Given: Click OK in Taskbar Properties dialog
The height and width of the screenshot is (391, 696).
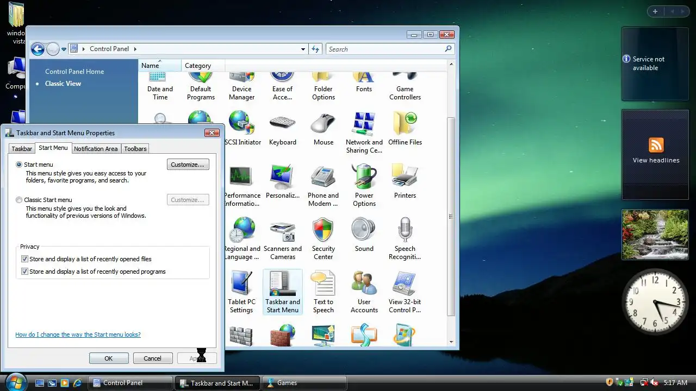Looking at the screenshot, I should pos(109,358).
